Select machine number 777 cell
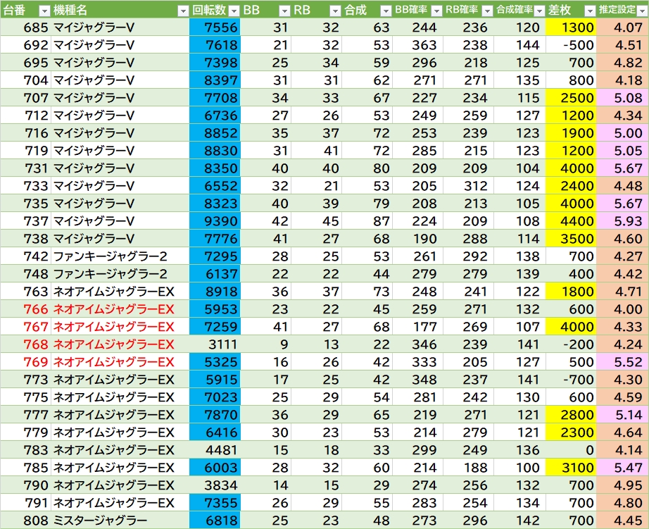This screenshot has height=529, width=649. (x=25, y=415)
